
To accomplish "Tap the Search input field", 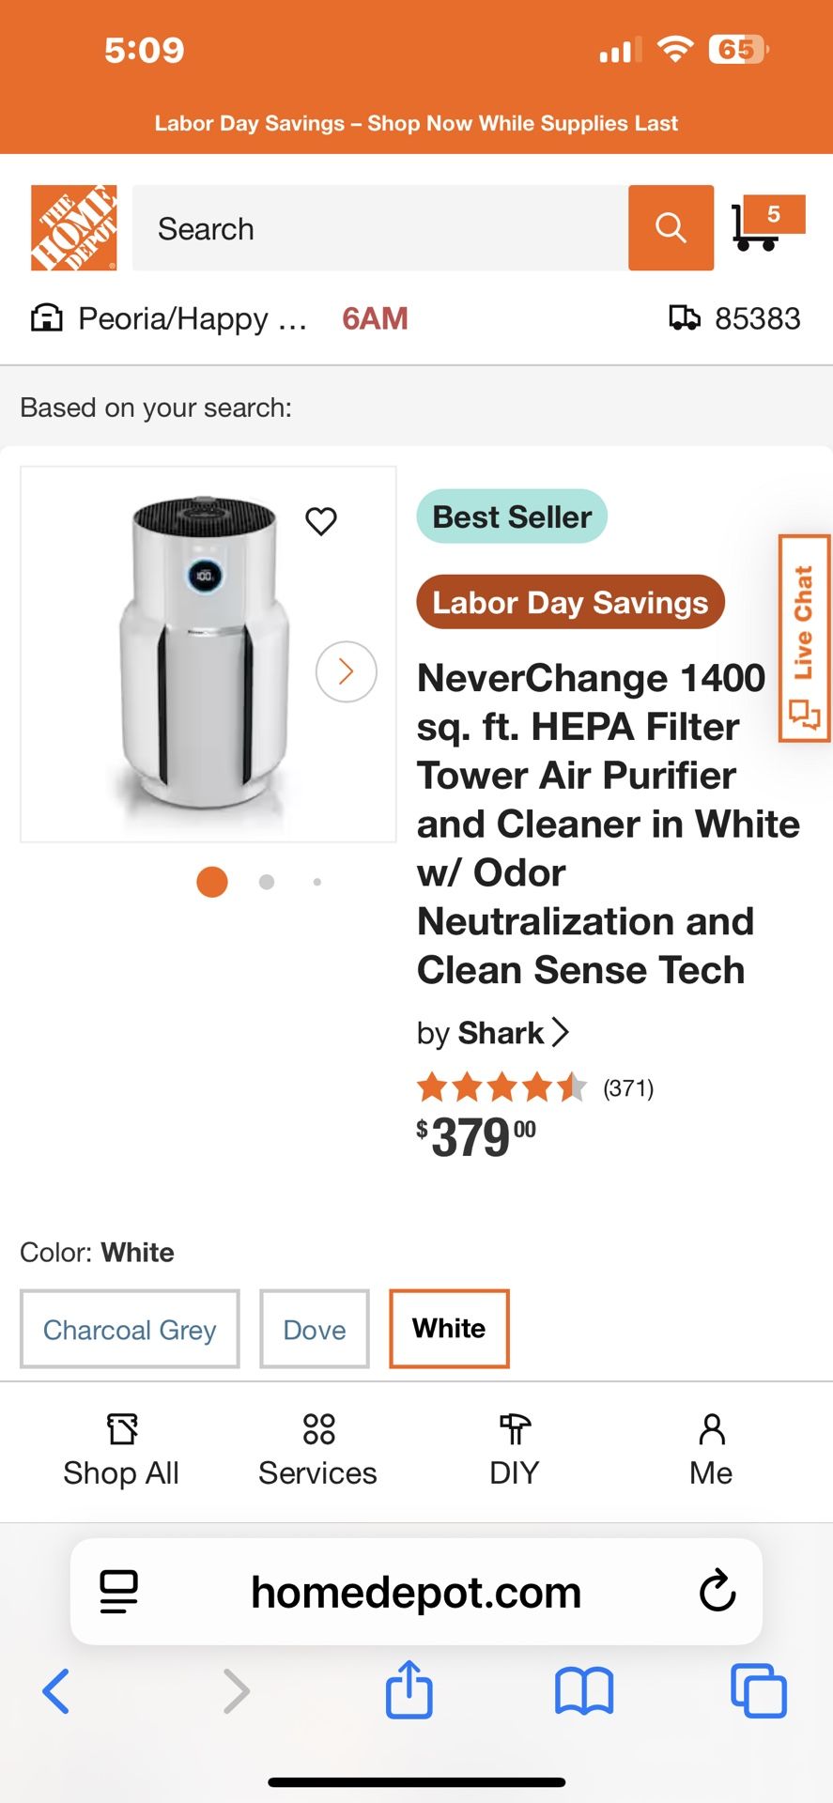I will pyautogui.click(x=376, y=228).
